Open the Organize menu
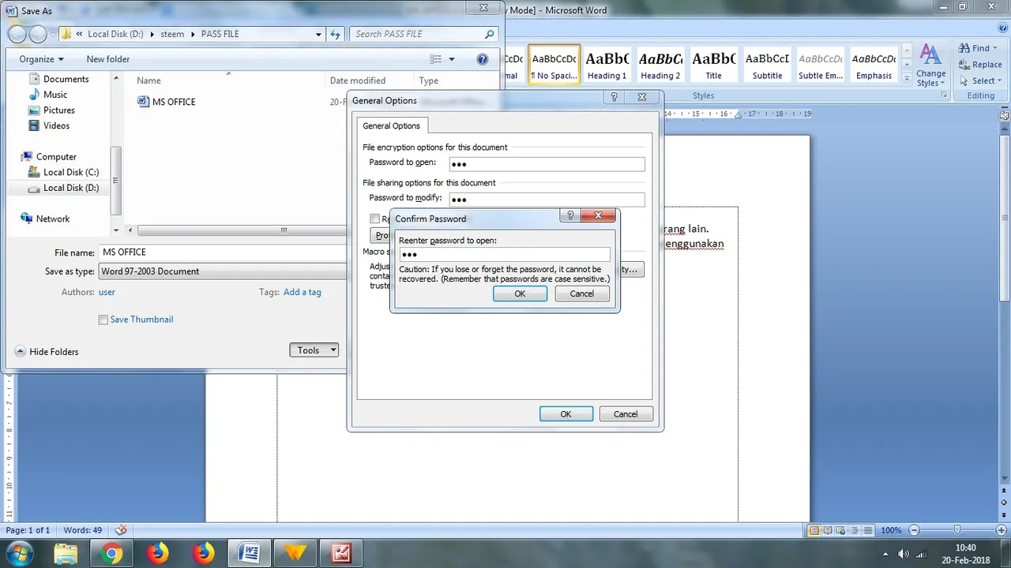 coord(41,59)
